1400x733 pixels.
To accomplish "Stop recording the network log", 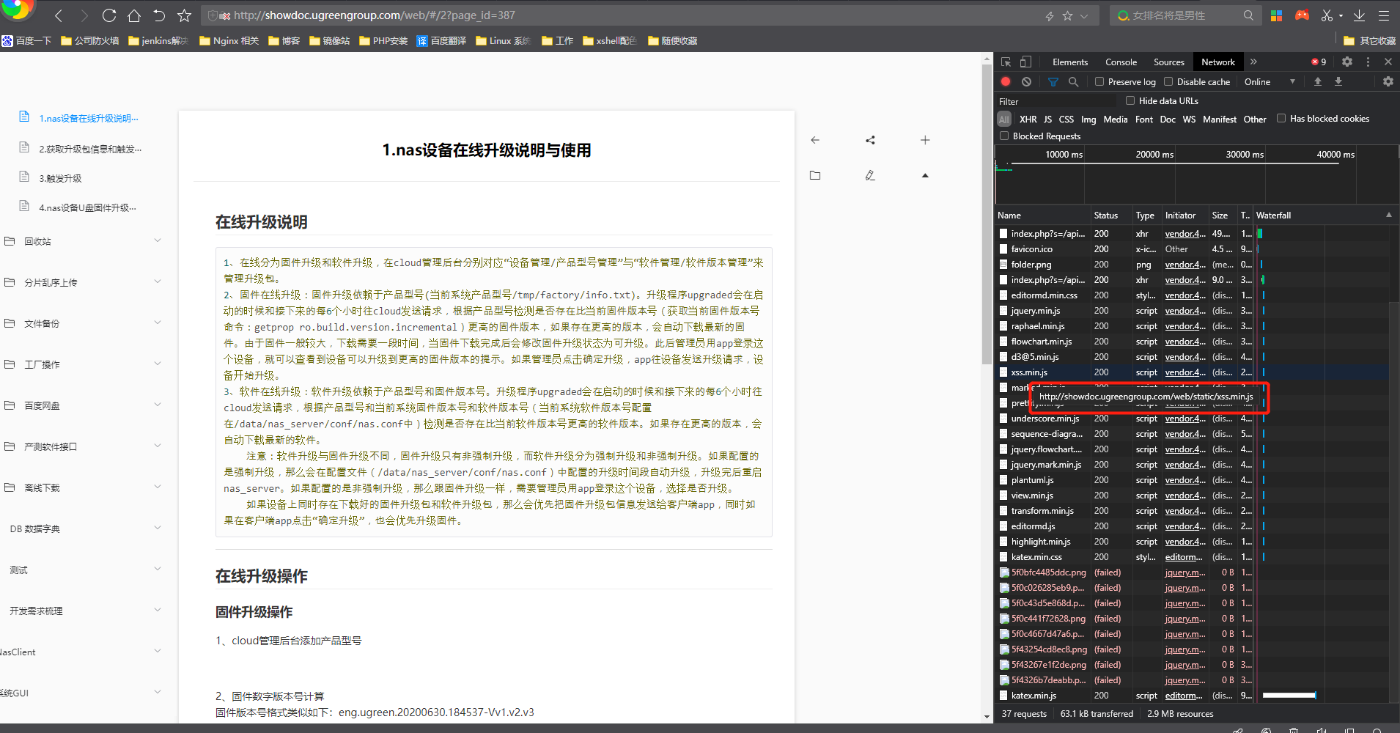I will pyautogui.click(x=1005, y=81).
